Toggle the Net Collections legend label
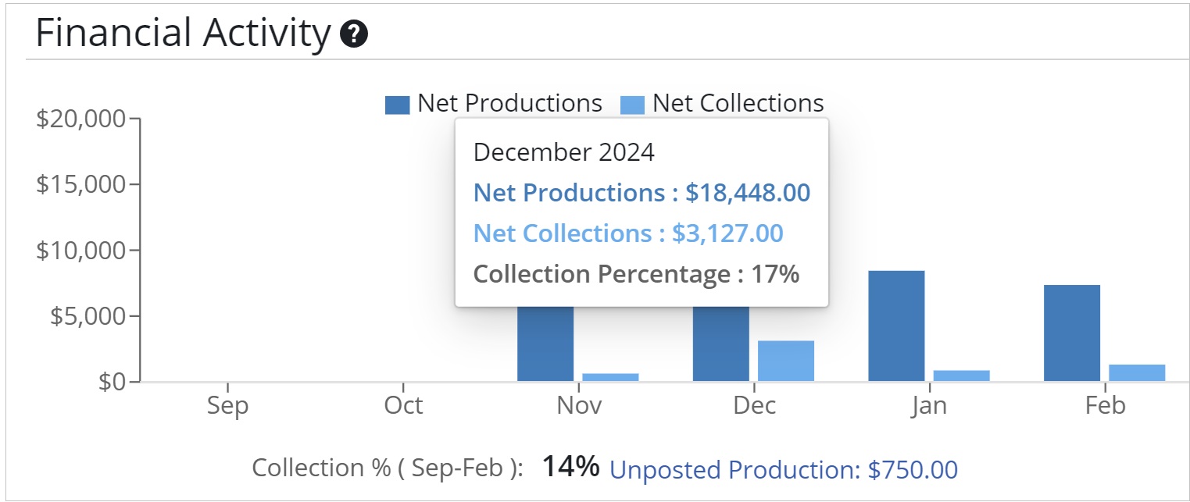 click(x=738, y=103)
